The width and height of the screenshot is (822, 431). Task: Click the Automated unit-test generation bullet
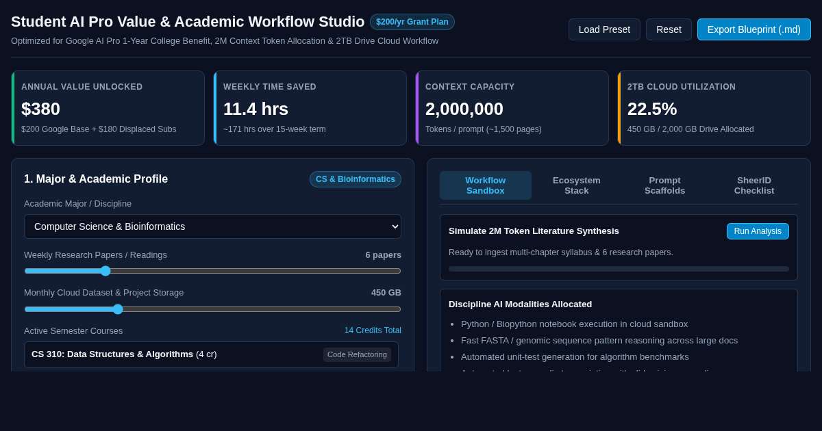coord(575,357)
